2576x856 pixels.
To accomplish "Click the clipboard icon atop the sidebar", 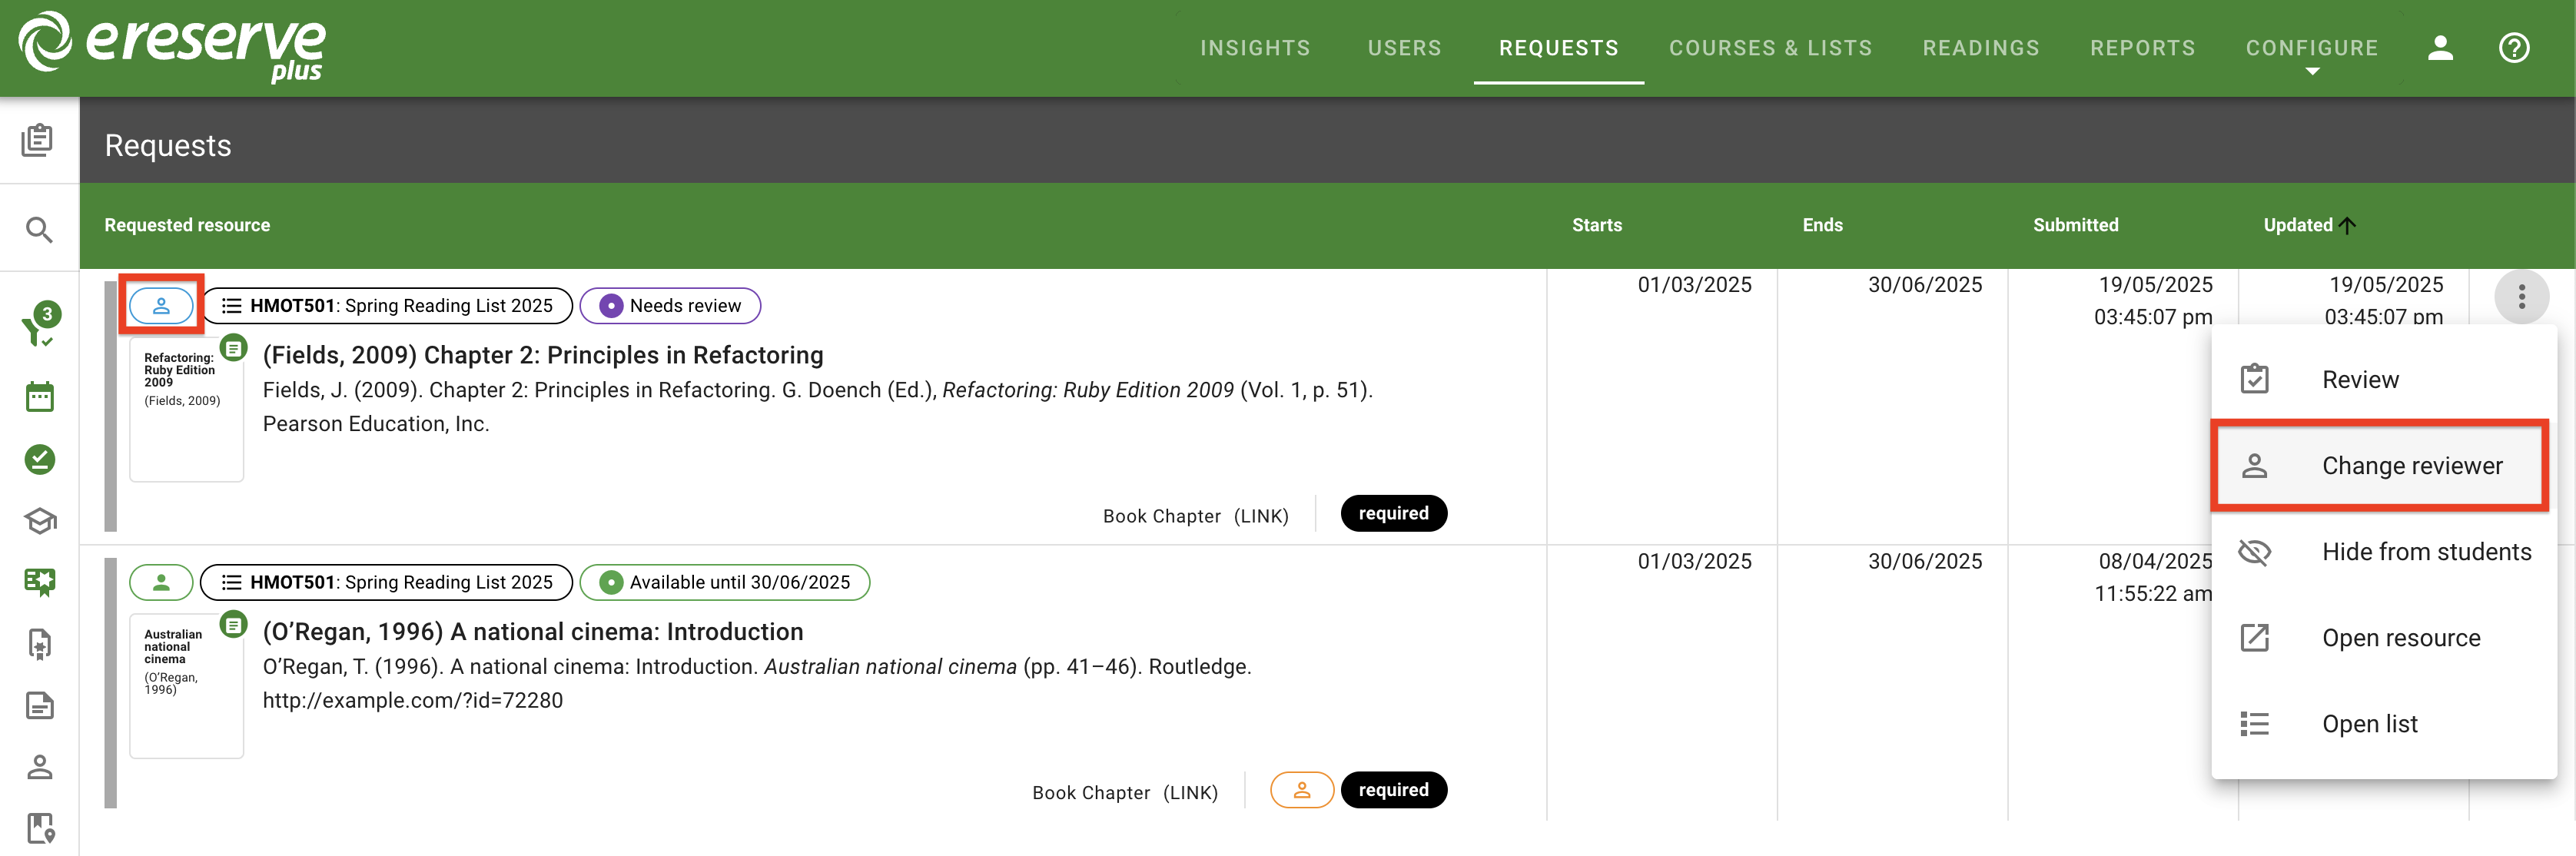I will [38, 140].
